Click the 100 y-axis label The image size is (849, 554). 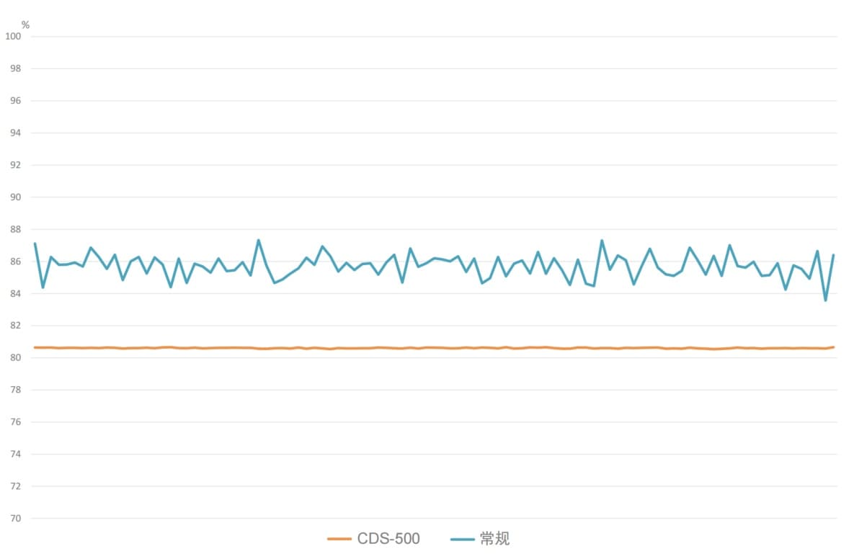click(x=13, y=36)
